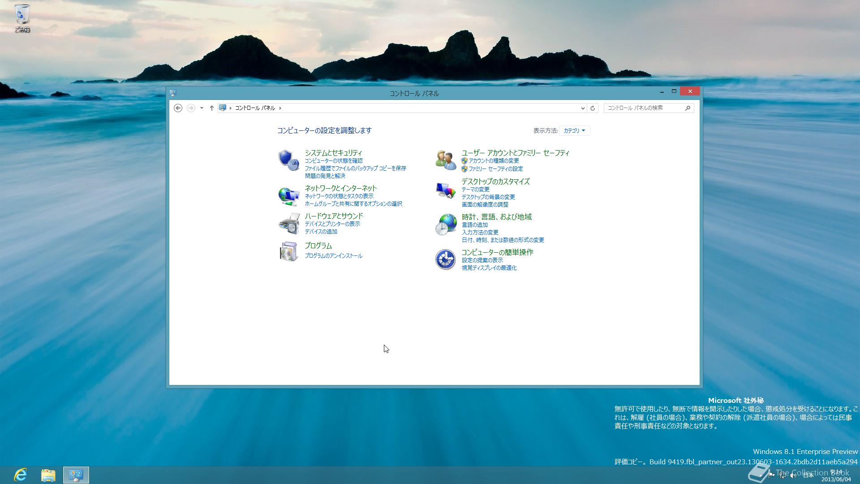
Task: Open コンピューターの簡単操作 category link
Action: [497, 252]
